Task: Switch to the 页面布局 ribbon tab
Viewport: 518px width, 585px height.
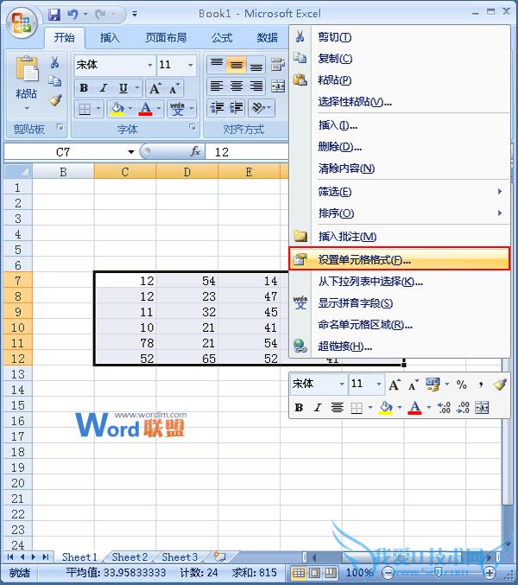Action: (166, 38)
